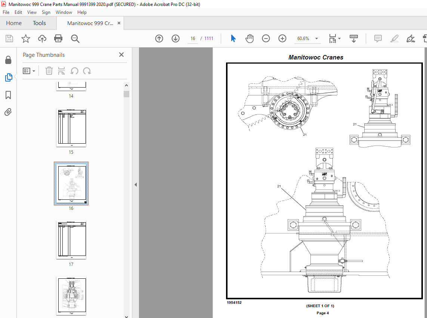427x318 pixels.
Task: Add document to starred with star icon
Action: pos(26,39)
